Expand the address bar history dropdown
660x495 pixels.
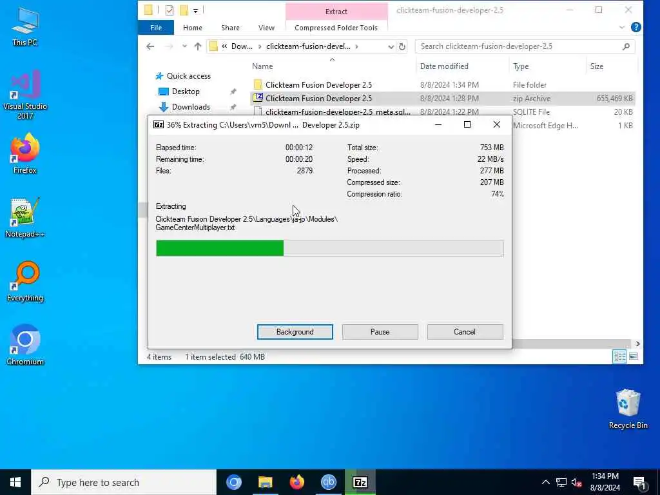pos(391,46)
